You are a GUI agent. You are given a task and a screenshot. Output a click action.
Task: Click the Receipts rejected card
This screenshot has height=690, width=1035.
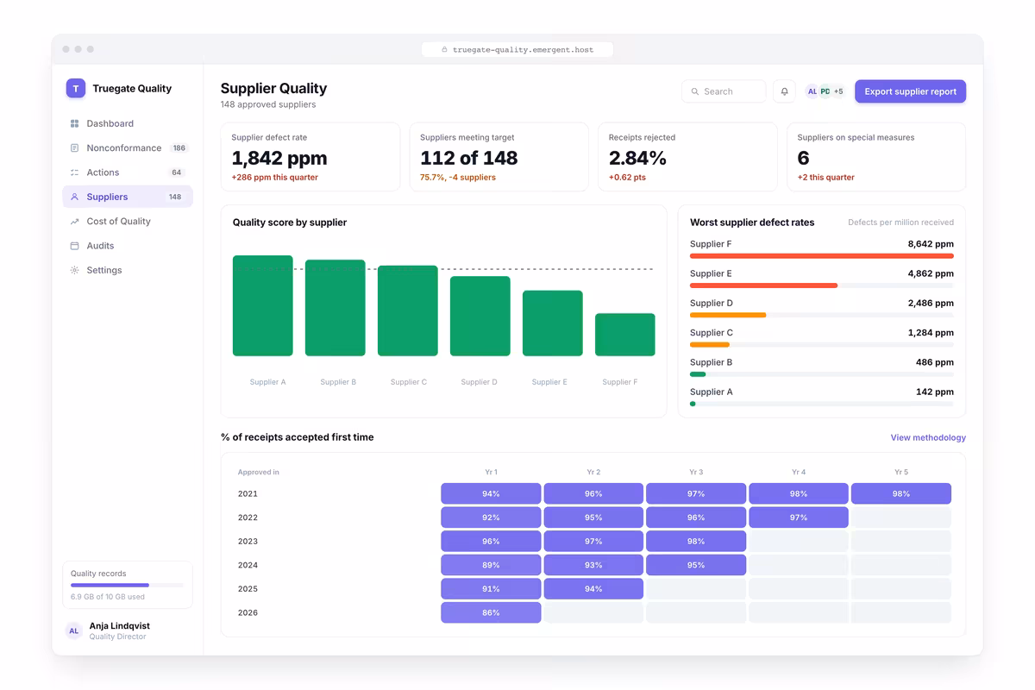pyautogui.click(x=687, y=157)
